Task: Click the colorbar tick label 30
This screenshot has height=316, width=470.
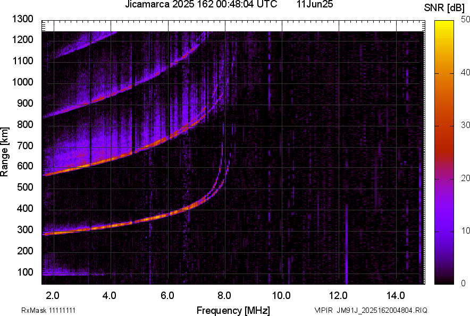Action: (x=465, y=125)
